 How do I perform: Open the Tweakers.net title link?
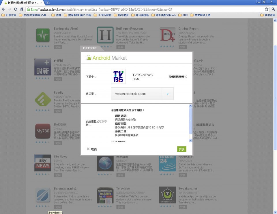click(x=188, y=188)
